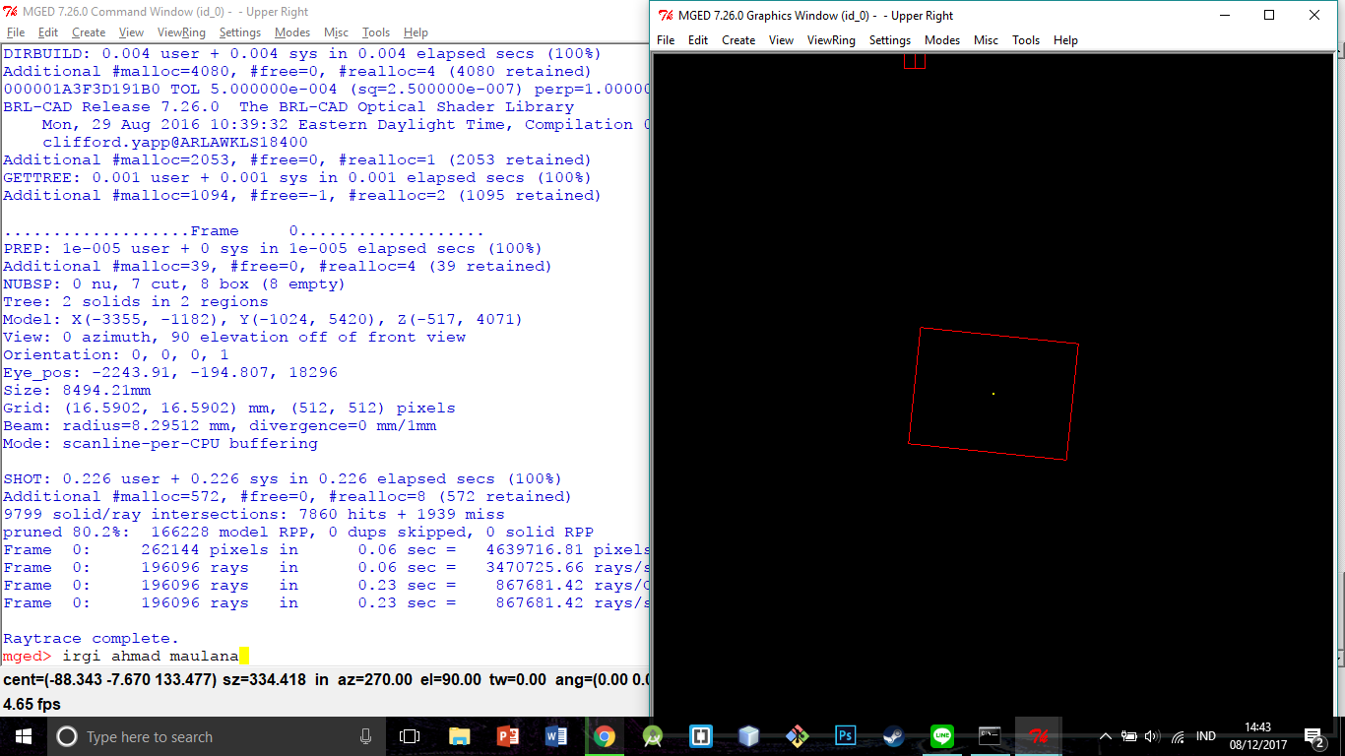Open Help menu in Graphics Window

[x=1065, y=40]
